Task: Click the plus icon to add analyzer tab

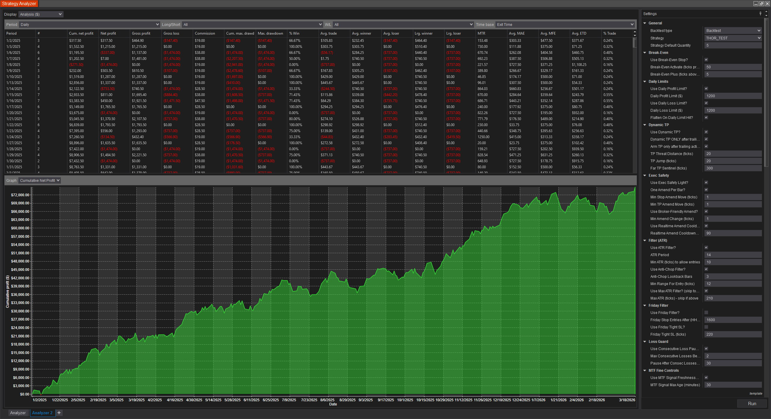Action: click(59, 413)
